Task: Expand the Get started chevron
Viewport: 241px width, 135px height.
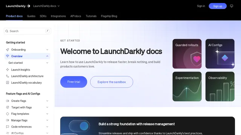Action: click(x=47, y=63)
